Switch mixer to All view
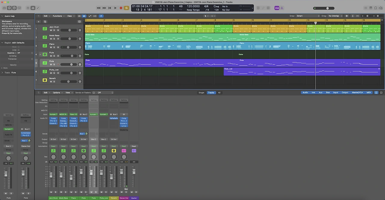385x200 pixels. coord(219,93)
